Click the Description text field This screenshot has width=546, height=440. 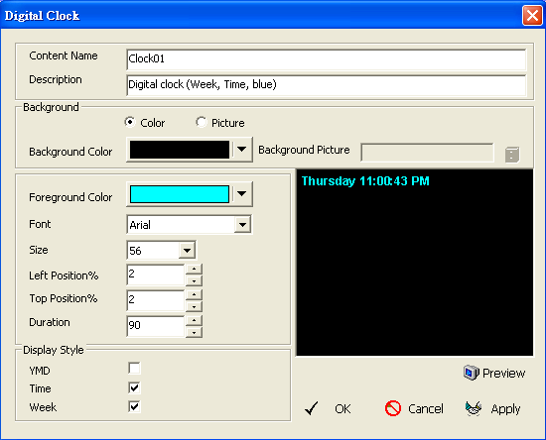tap(327, 85)
